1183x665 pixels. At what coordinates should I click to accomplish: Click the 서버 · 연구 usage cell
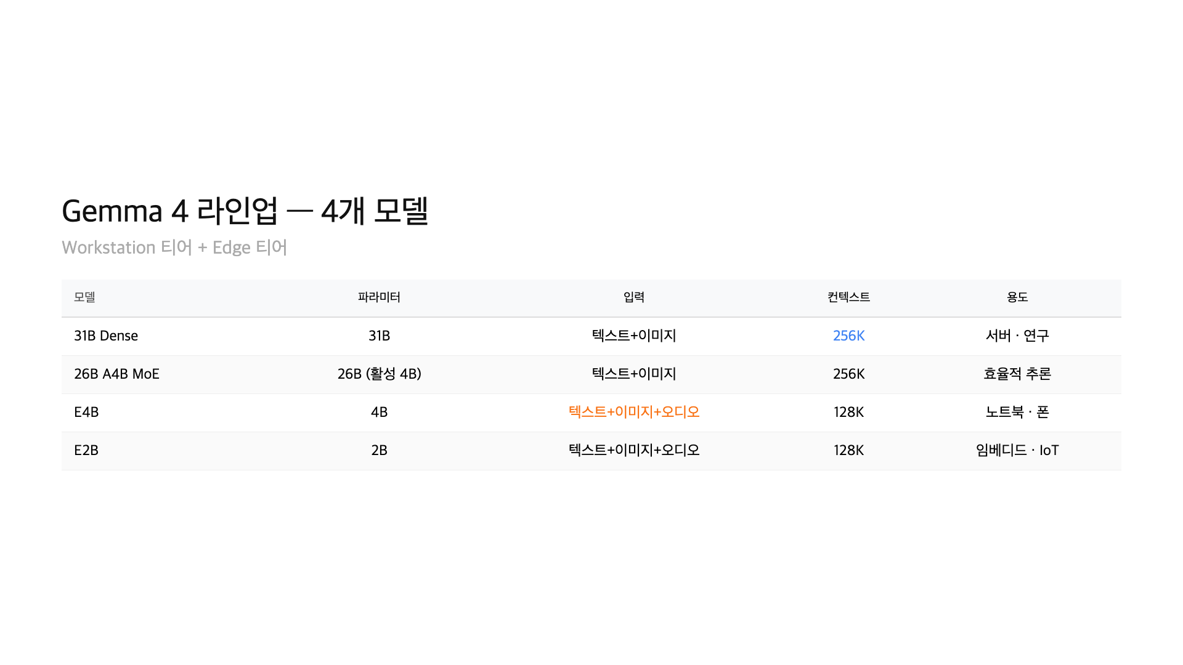1017,336
